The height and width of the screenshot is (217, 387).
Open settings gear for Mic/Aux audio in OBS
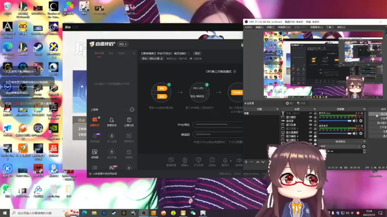pos(361,121)
